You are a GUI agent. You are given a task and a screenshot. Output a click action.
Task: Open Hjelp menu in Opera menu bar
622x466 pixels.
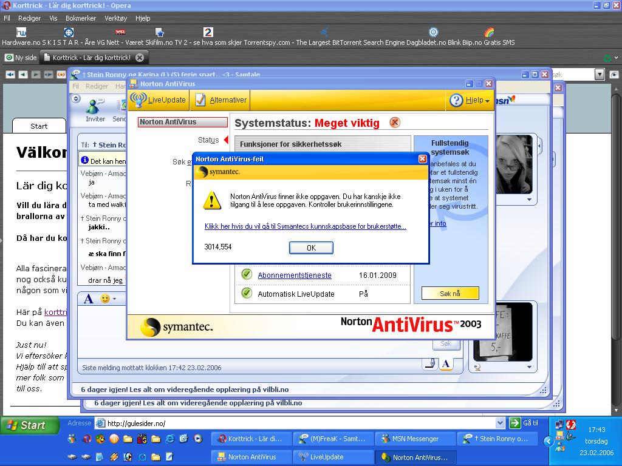(143, 18)
